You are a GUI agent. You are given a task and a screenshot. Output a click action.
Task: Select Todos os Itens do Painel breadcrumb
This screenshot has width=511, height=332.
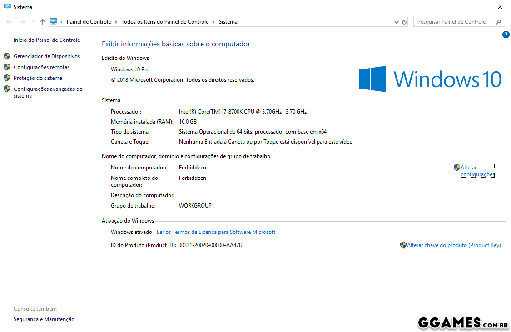165,22
